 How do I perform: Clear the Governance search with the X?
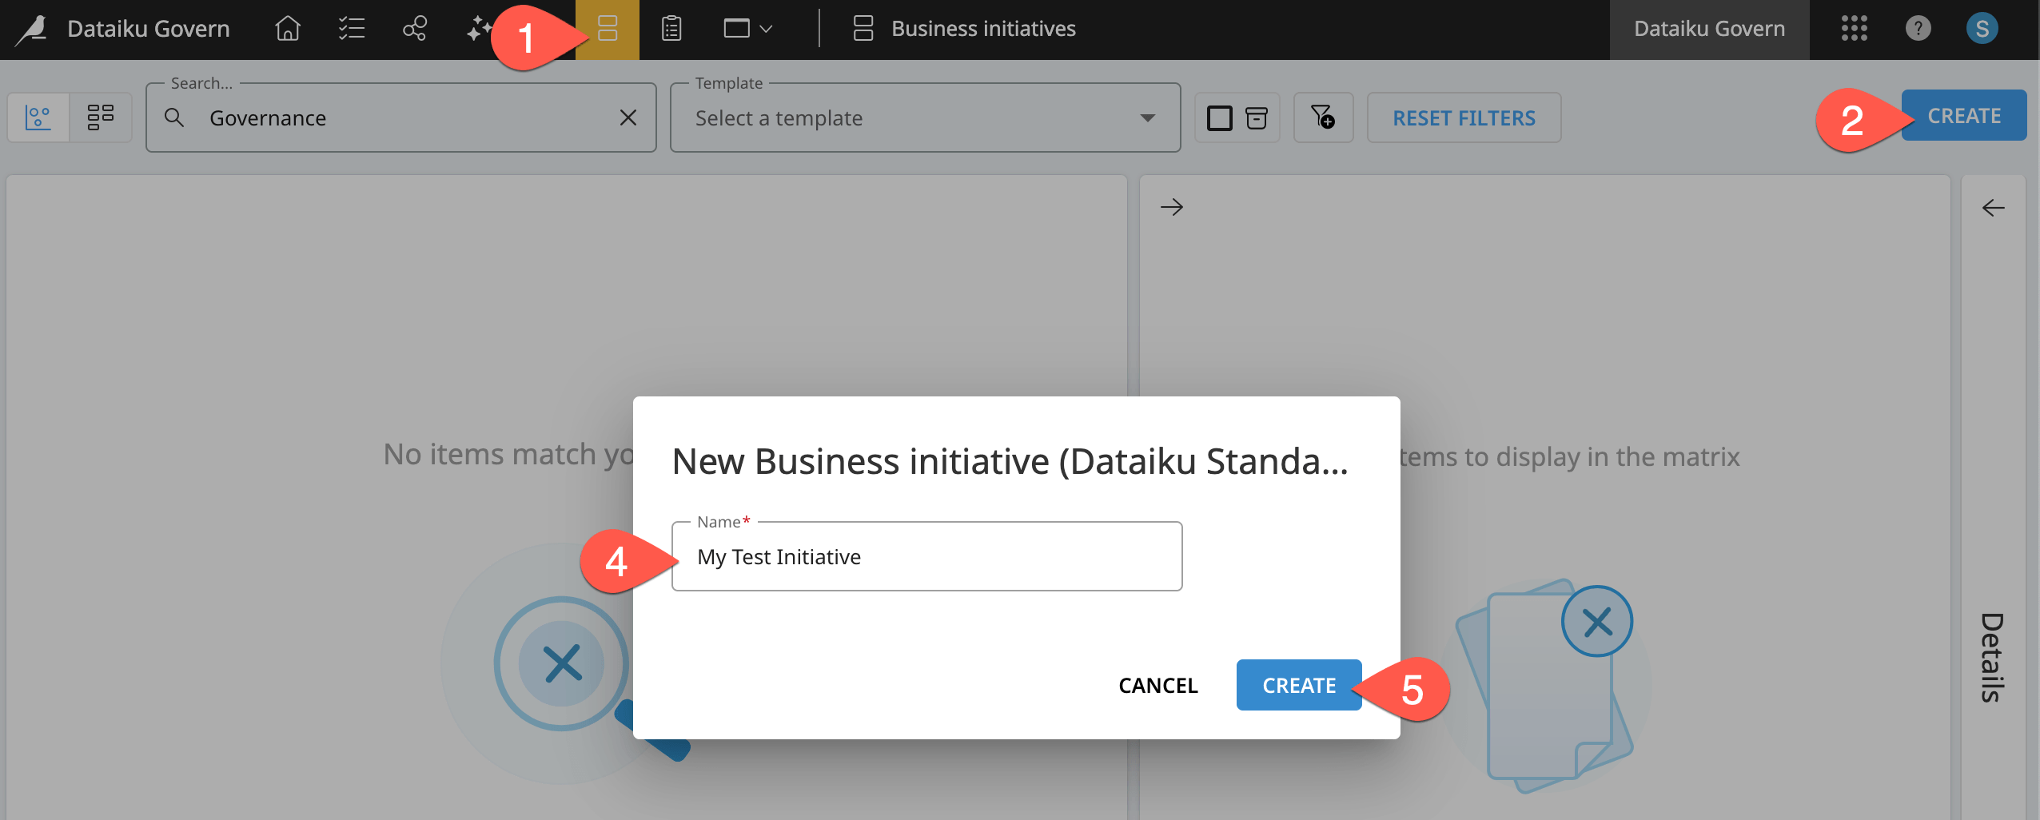point(628,117)
